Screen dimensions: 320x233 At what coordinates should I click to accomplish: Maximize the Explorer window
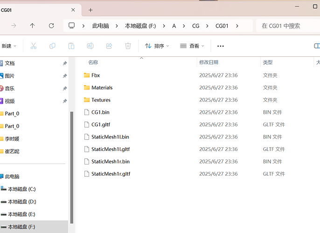click(x=315, y=7)
